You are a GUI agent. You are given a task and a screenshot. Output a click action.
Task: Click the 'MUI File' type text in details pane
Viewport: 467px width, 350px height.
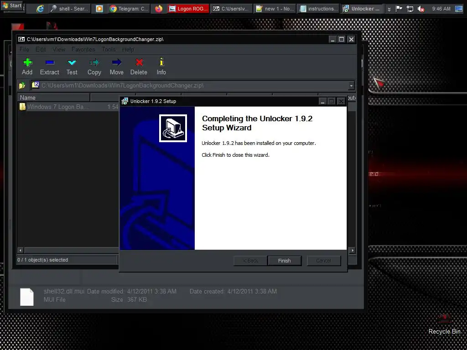[x=55, y=300]
